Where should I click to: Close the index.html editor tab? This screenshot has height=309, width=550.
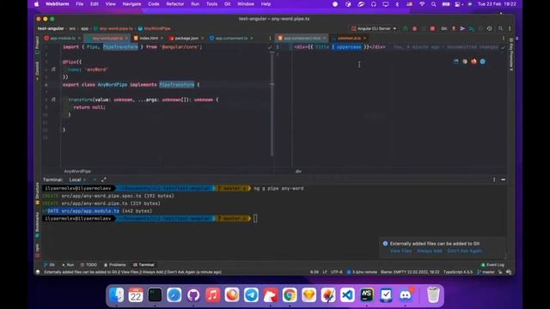click(162, 38)
